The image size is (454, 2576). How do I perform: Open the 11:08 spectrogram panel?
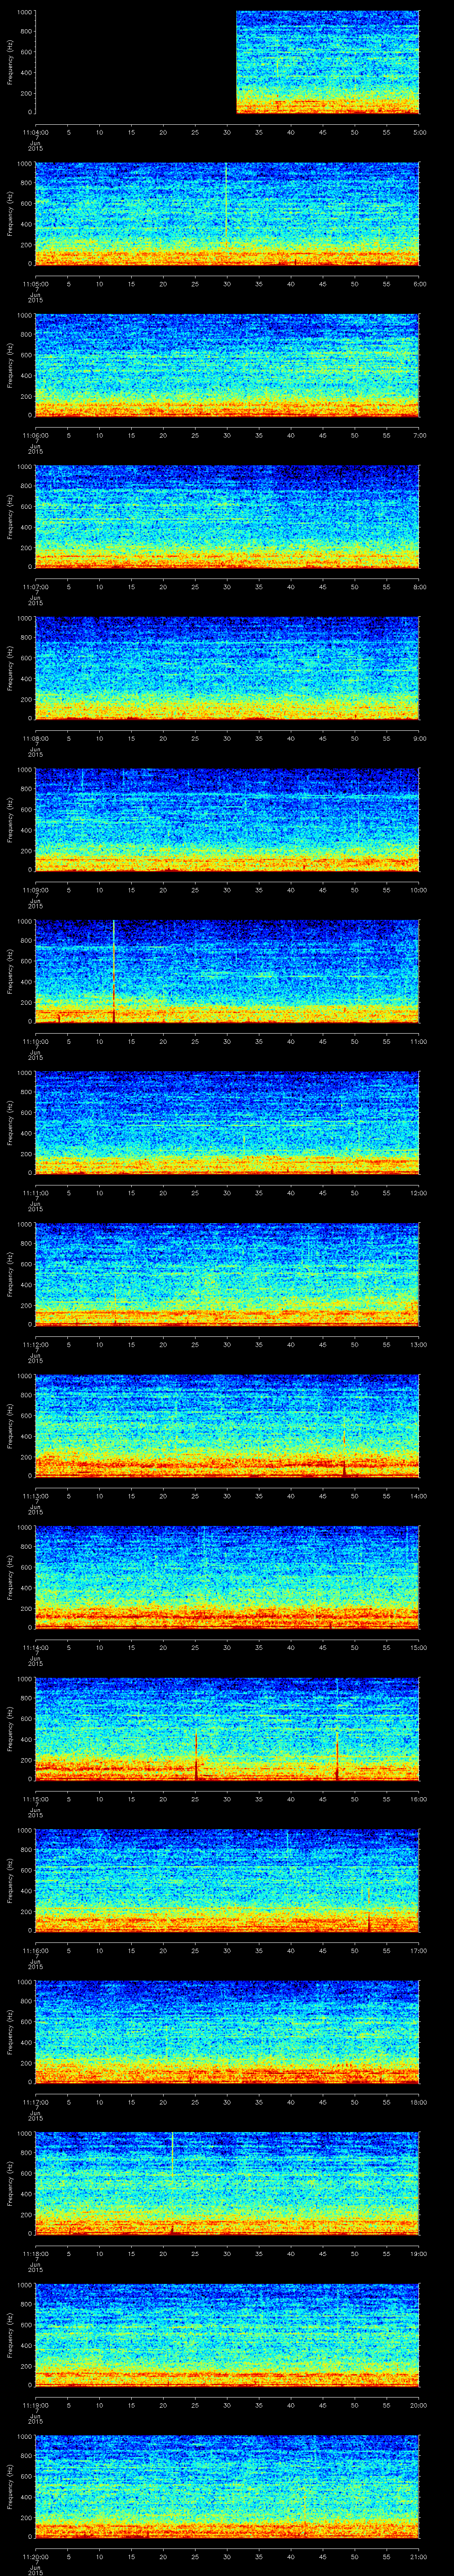pos(227,668)
